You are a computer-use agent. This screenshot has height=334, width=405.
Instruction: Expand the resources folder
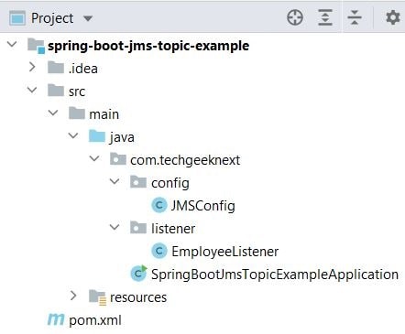(73, 296)
